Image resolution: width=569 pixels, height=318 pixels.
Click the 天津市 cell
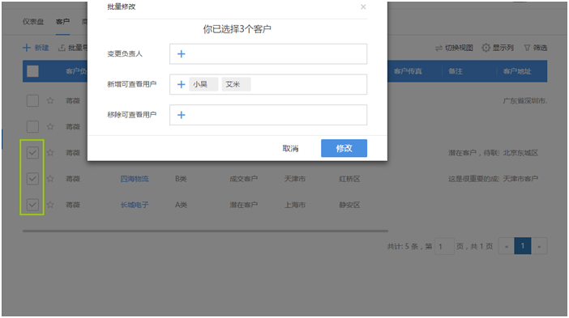(295, 179)
